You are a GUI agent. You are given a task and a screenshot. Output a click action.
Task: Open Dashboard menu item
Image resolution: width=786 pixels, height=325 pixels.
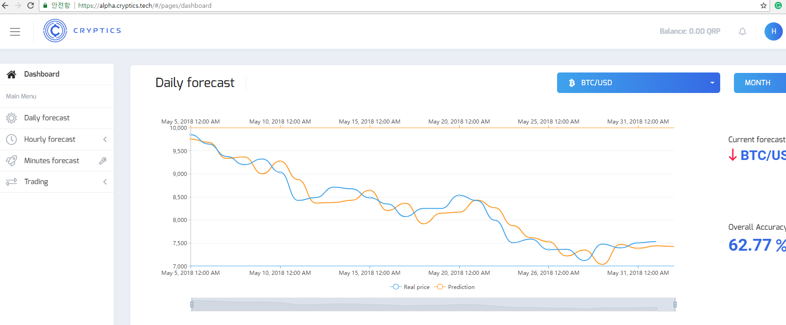[x=57, y=74]
